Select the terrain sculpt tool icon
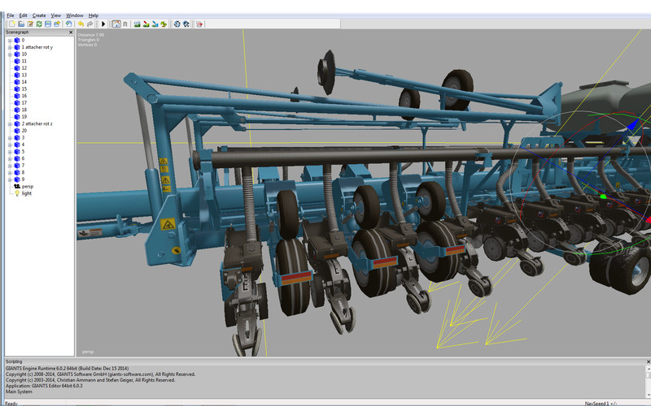651x406 pixels. [136, 24]
